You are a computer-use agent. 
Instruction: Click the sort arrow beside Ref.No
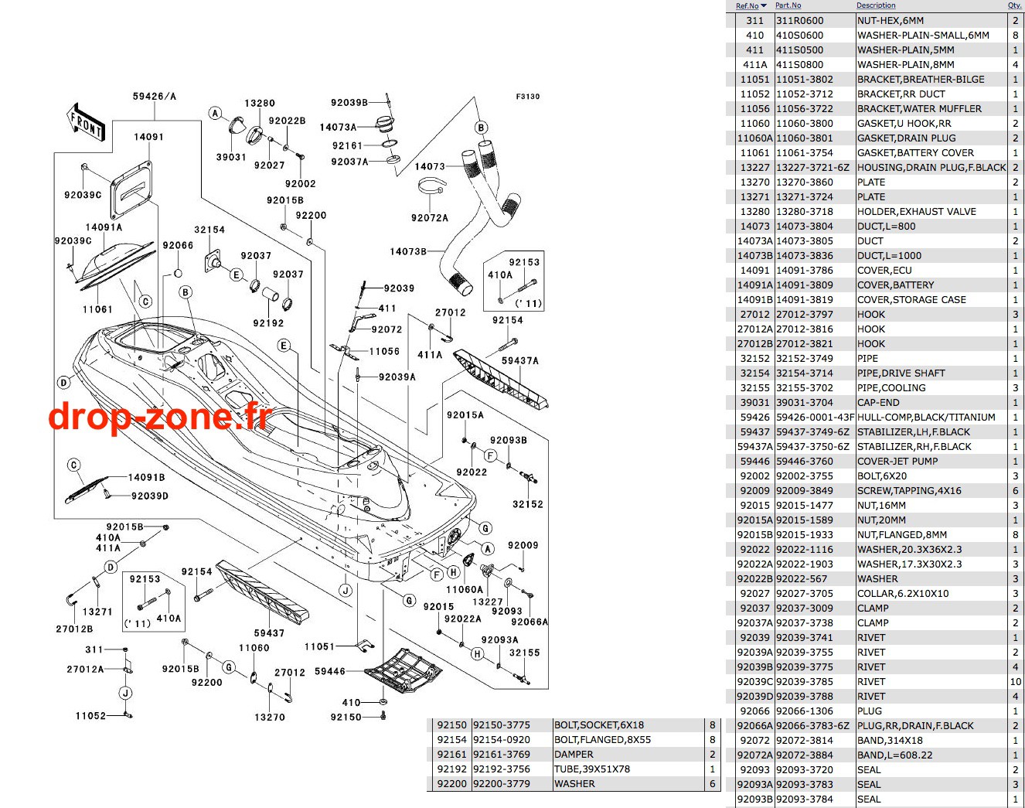(764, 6)
